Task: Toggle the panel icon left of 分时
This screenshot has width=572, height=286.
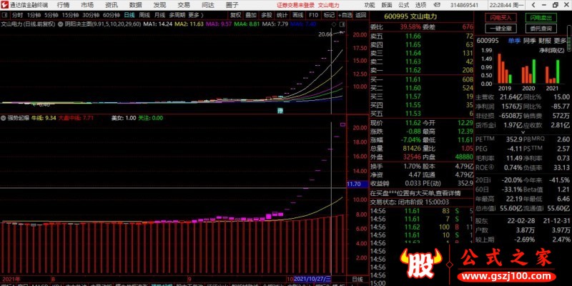Action: 5,15
